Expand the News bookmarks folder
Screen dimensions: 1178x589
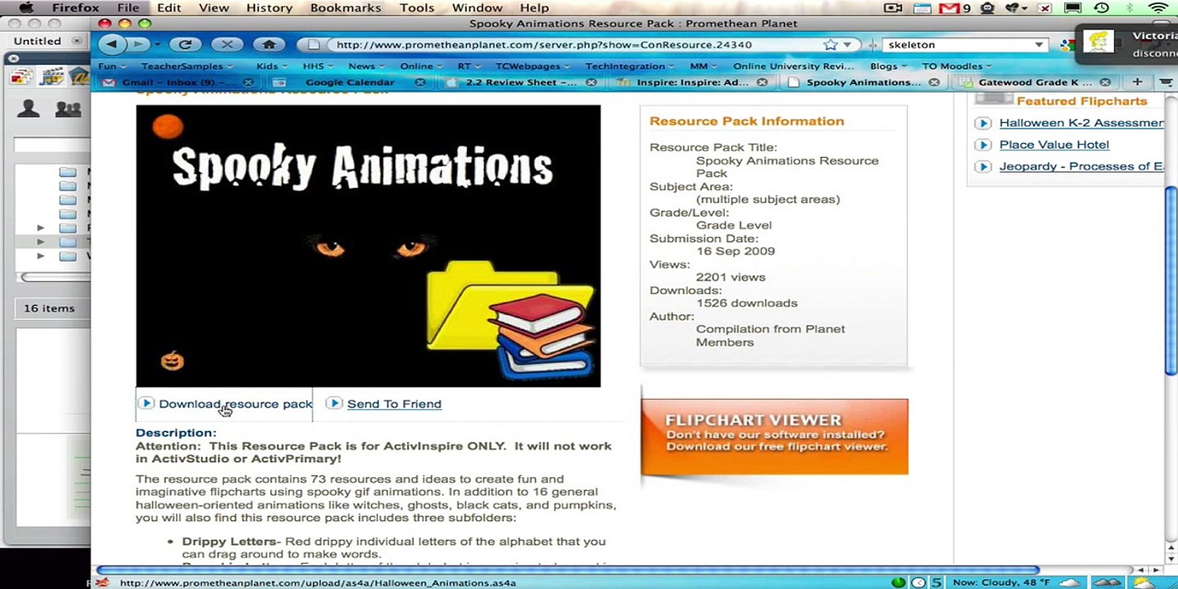(366, 66)
